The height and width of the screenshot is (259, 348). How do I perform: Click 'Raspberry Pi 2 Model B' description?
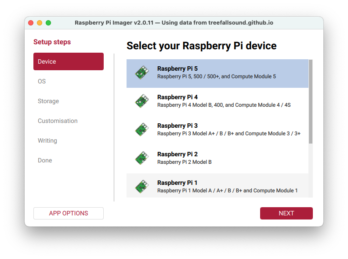coord(185,162)
